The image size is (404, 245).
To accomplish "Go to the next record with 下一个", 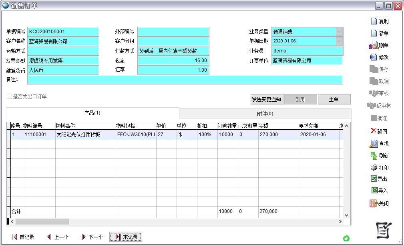I will point(92,237).
